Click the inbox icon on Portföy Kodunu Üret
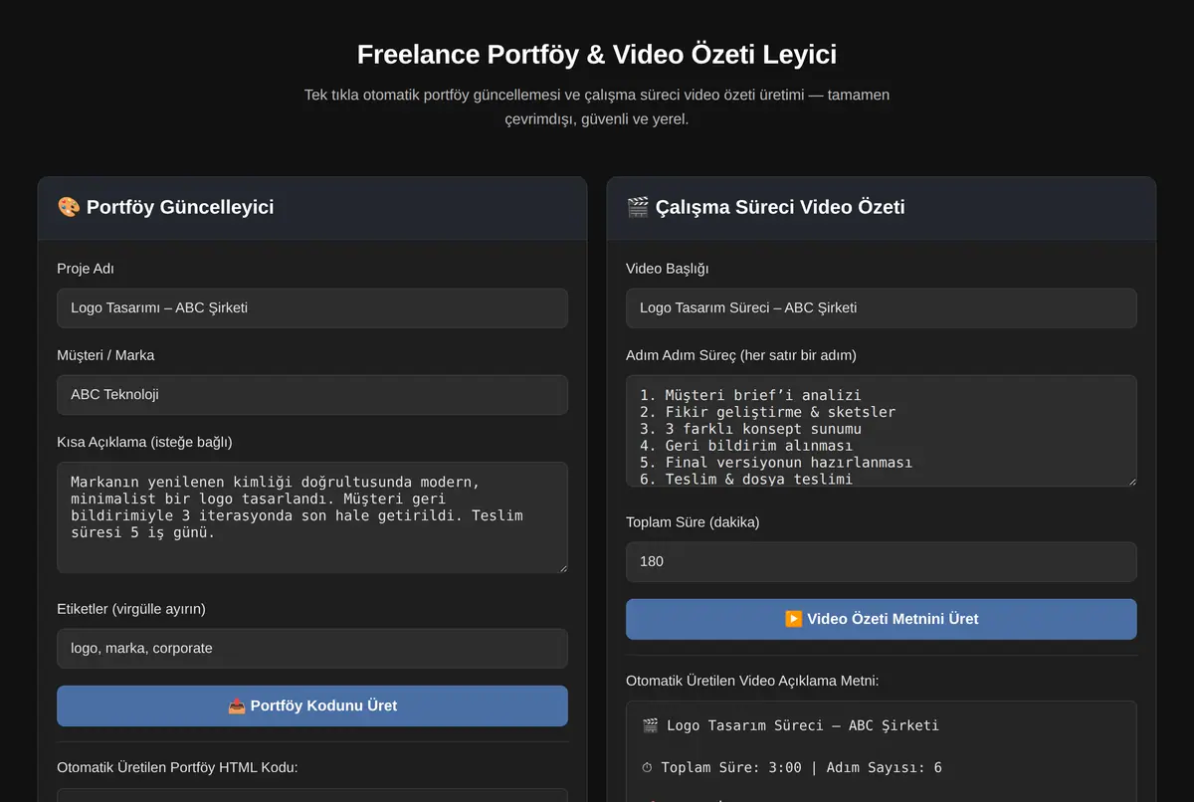The width and height of the screenshot is (1194, 802). pyautogui.click(x=237, y=705)
